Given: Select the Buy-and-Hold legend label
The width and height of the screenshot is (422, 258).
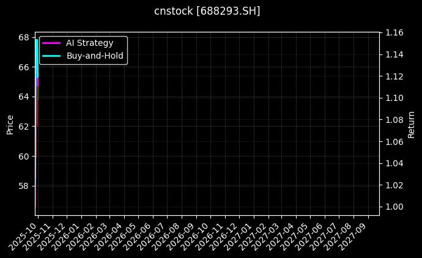Looking at the screenshot, I should (95, 56).
